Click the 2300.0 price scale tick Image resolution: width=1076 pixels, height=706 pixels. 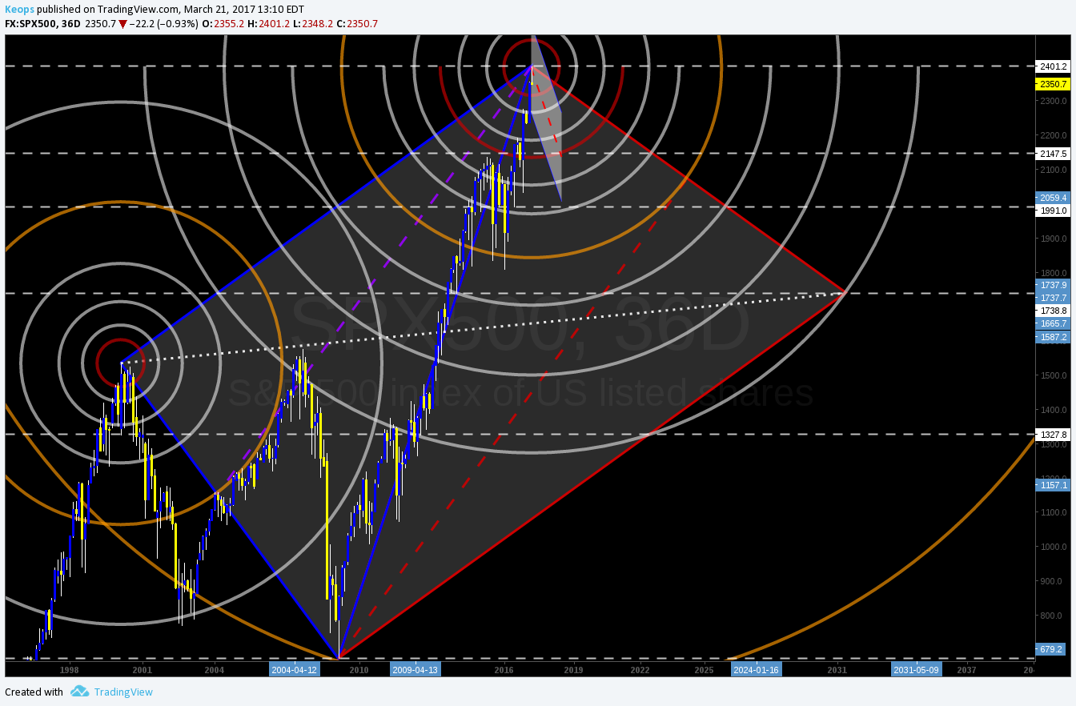point(1053,101)
